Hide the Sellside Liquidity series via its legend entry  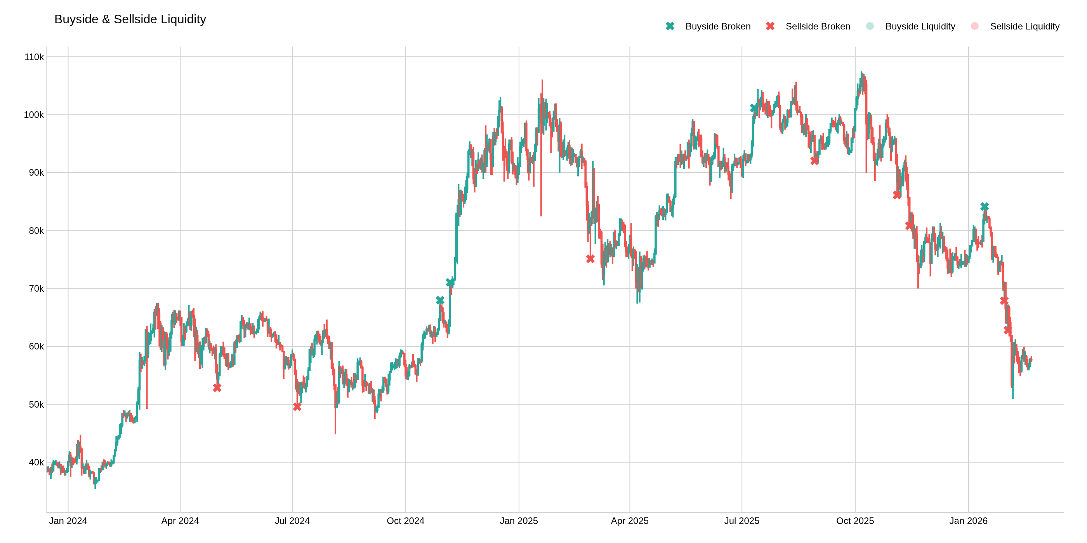coord(1025,26)
